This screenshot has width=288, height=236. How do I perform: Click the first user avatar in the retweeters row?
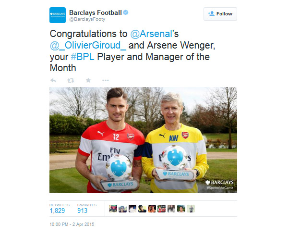113,209
